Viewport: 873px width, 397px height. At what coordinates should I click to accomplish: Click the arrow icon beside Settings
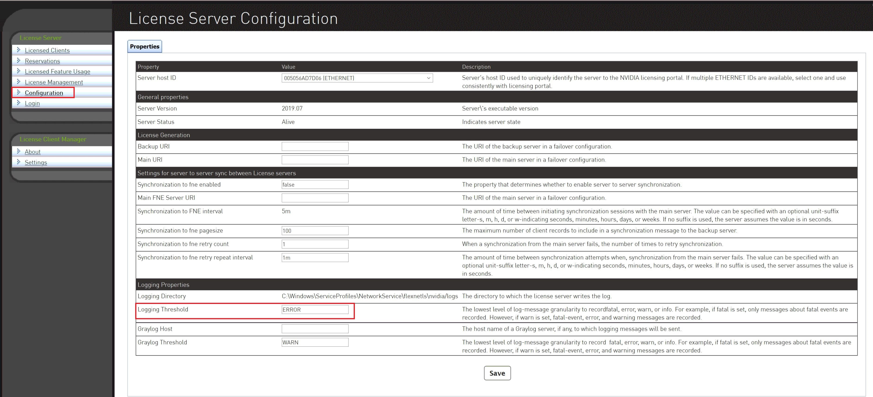[x=18, y=162]
